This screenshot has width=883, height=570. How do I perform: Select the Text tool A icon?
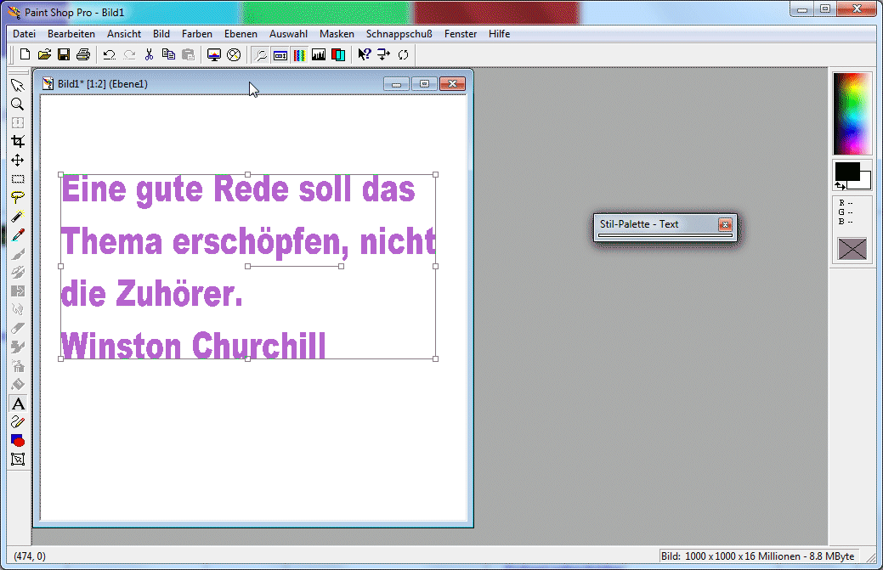point(18,404)
